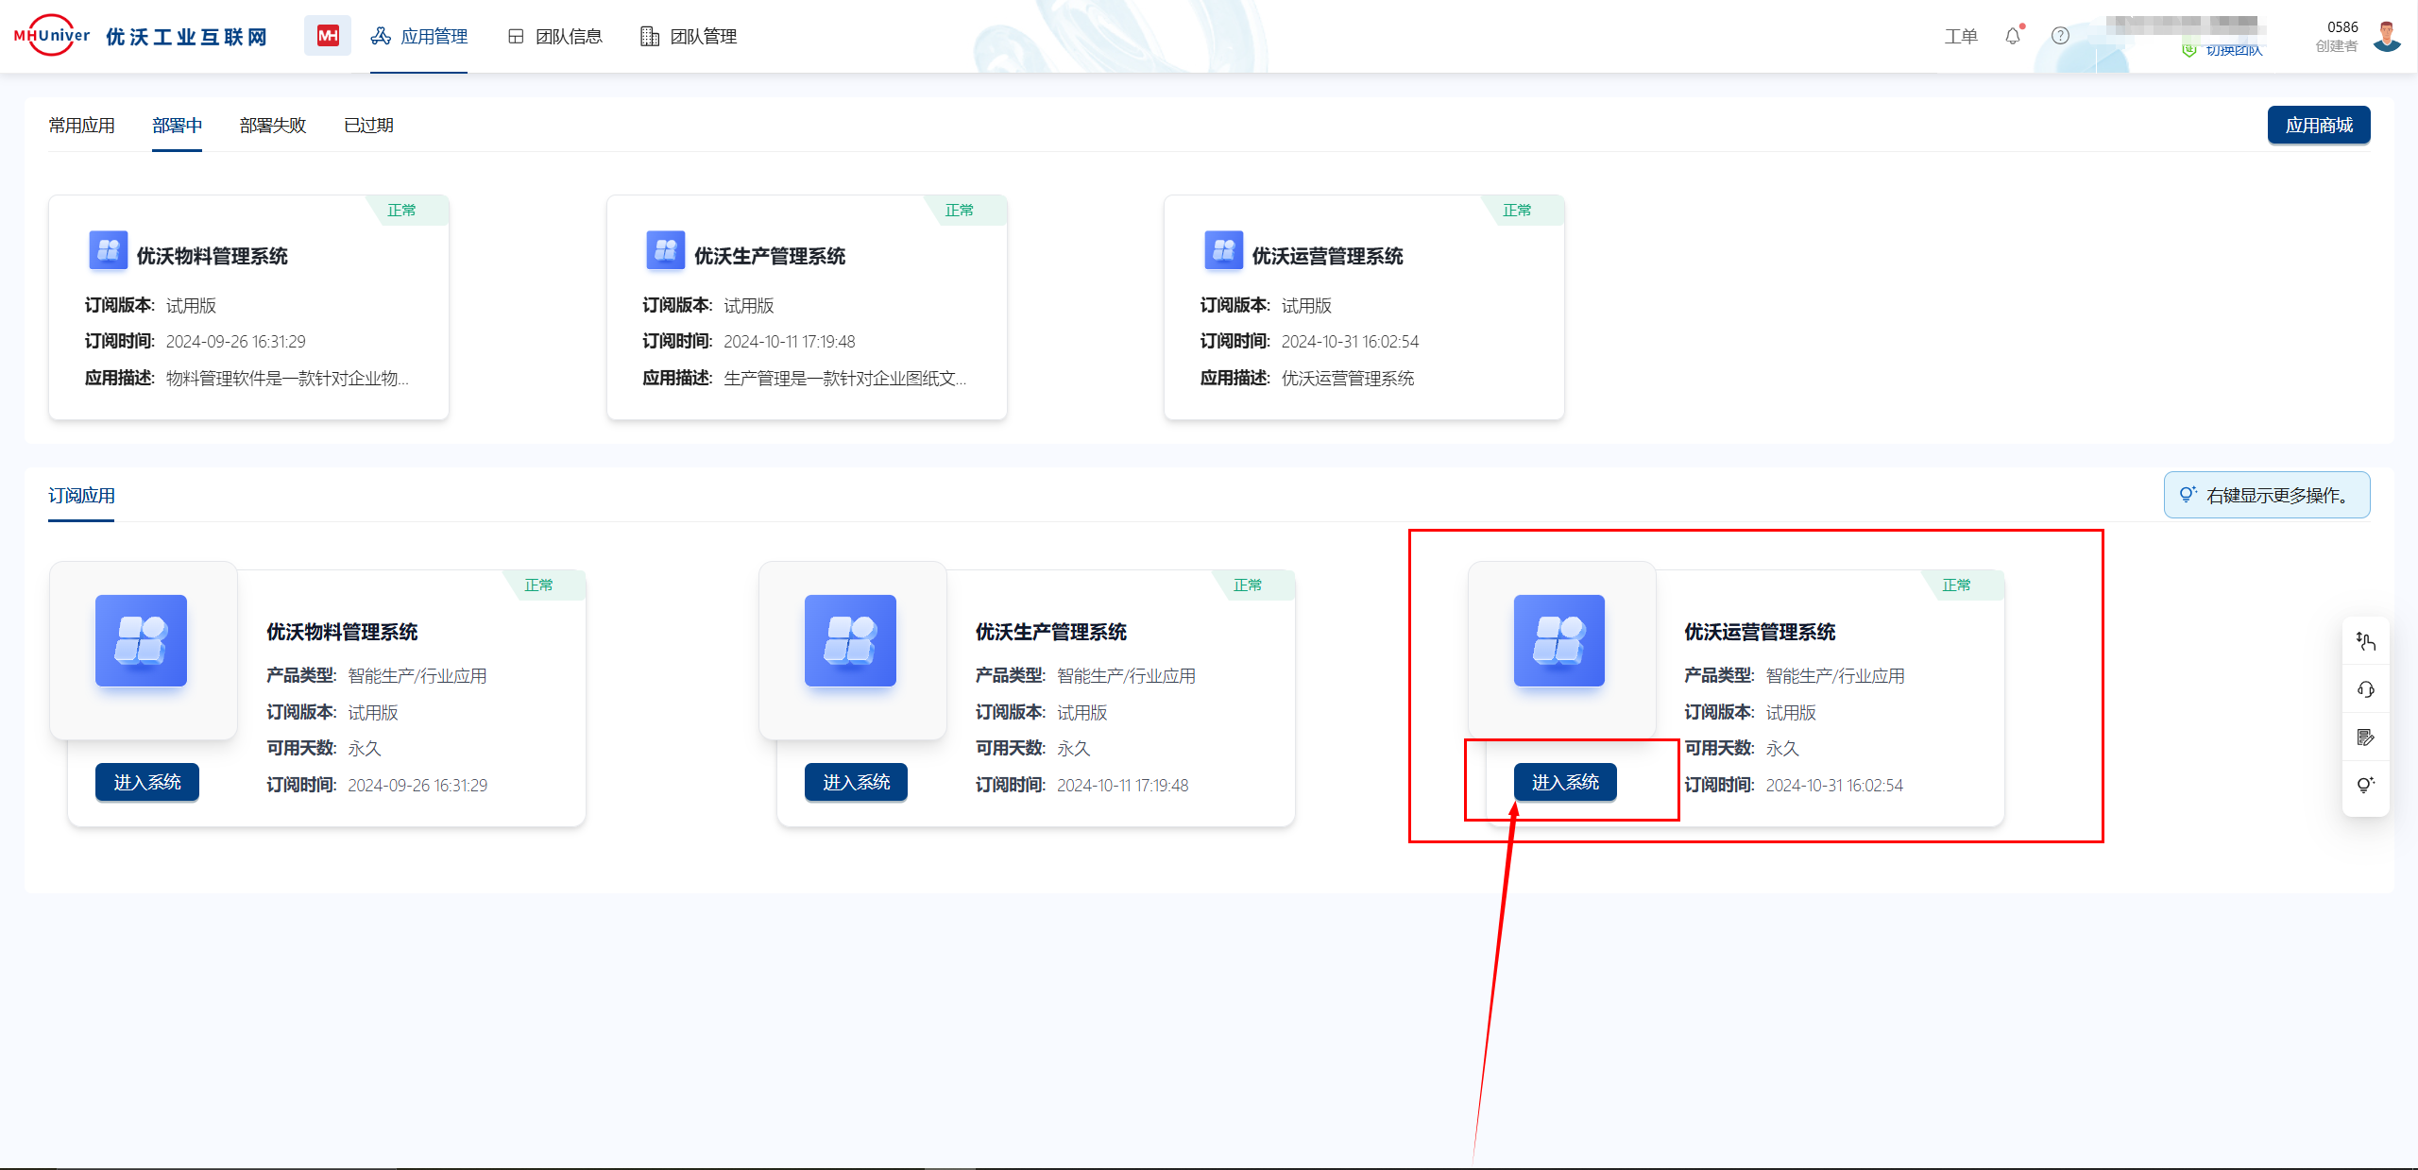Click the 切换团队 link

(2233, 50)
